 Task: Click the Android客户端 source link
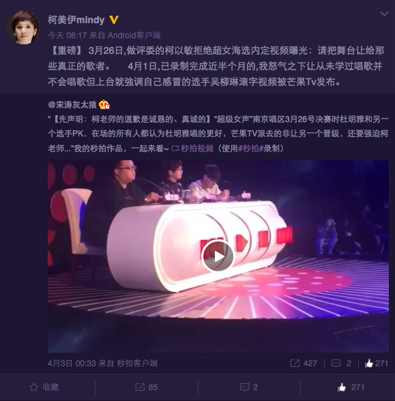click(x=134, y=35)
